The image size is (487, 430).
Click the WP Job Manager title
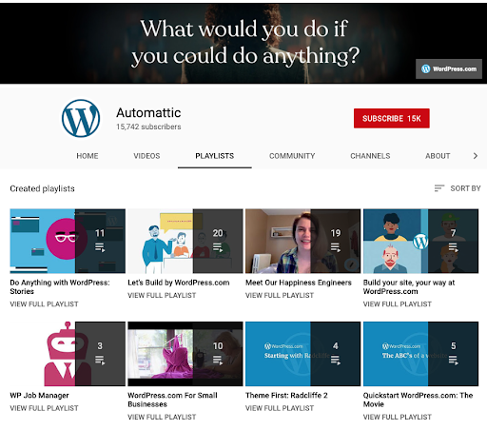pyautogui.click(x=39, y=396)
